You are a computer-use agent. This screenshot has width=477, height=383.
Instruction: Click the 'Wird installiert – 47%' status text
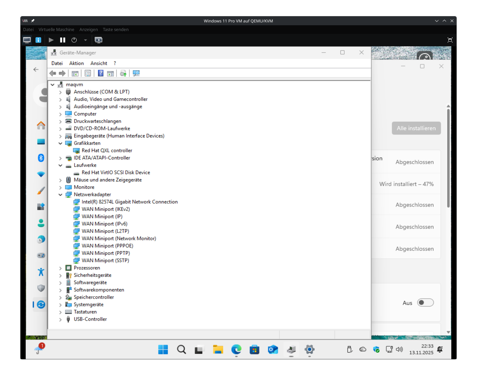point(406,184)
